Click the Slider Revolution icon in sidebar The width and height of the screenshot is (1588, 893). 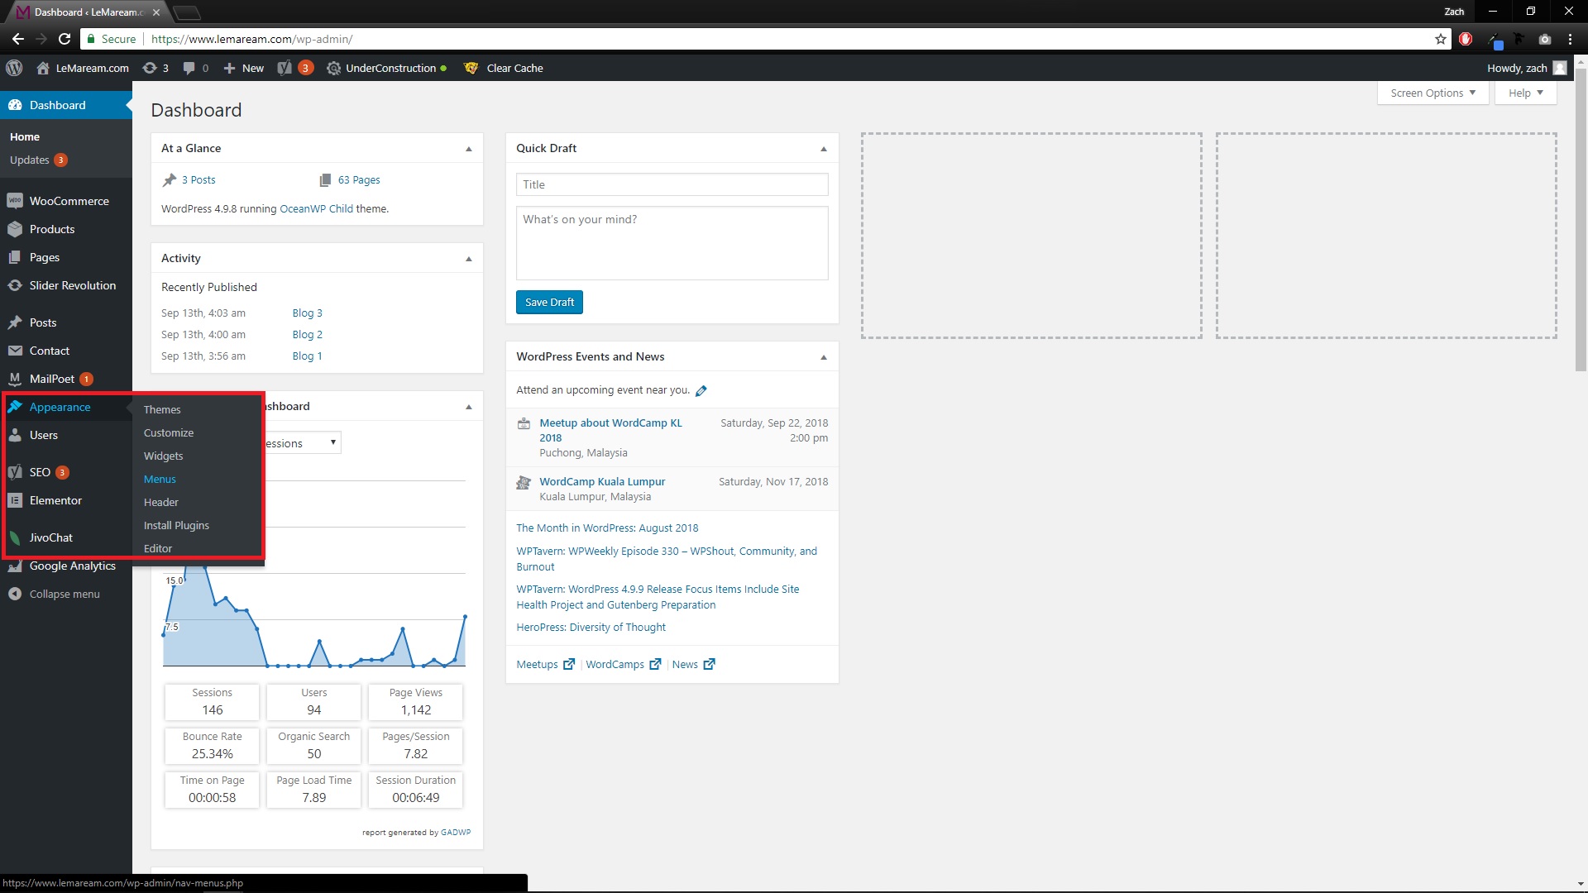tap(15, 285)
